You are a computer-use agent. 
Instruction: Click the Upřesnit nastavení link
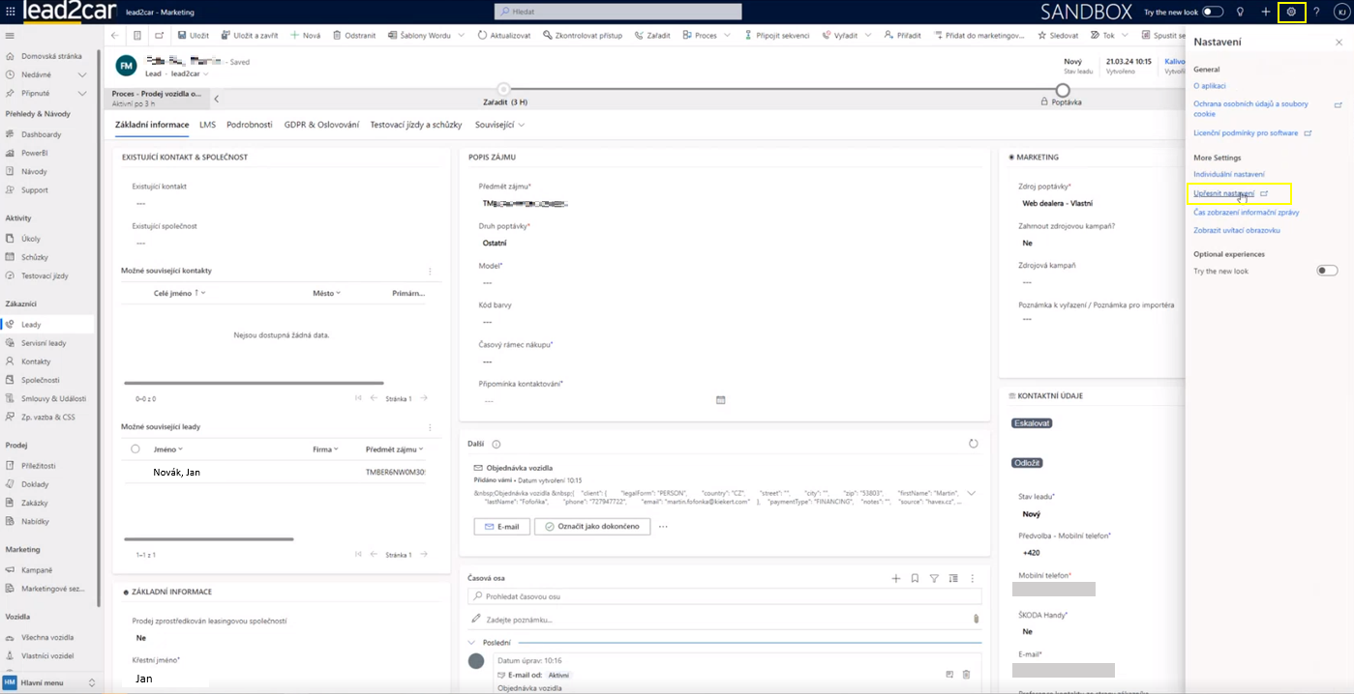[x=1223, y=193]
